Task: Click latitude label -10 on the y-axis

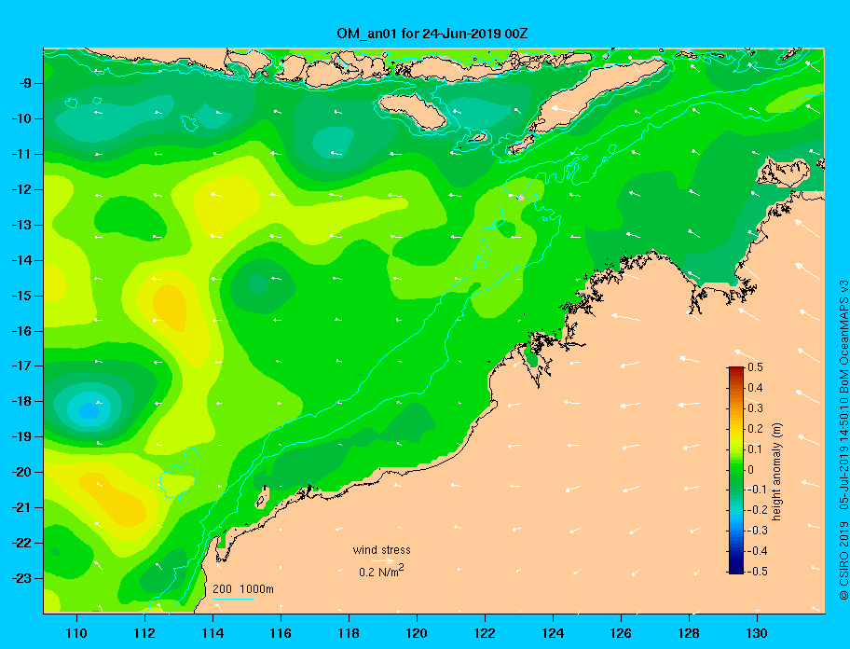Action: click(x=21, y=118)
